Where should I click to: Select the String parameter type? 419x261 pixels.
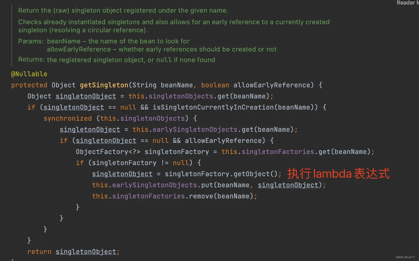(144, 85)
